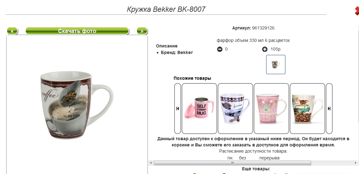Open the pink Self Stirring Mug product
Image resolution: width=359 pixels, height=174 pixels.
point(199,108)
